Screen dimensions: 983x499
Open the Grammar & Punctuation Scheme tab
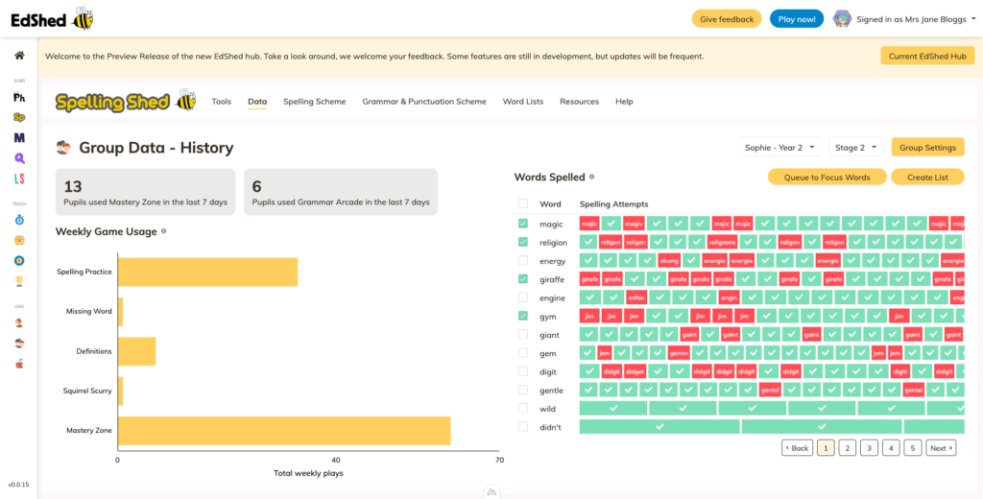point(423,102)
